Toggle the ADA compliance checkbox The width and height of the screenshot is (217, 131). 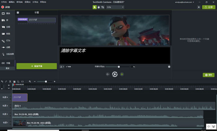(69, 67)
